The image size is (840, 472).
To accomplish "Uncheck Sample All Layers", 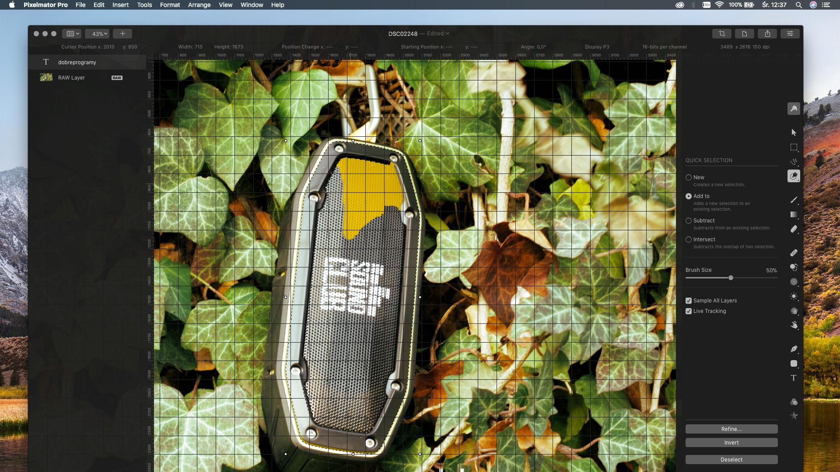I will coord(689,301).
